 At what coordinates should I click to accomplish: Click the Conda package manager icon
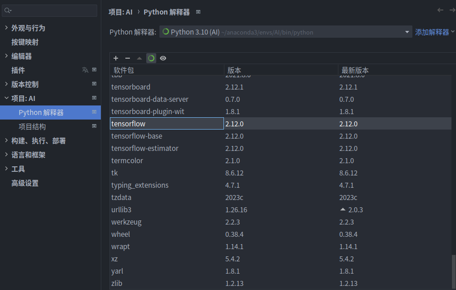[151, 58]
